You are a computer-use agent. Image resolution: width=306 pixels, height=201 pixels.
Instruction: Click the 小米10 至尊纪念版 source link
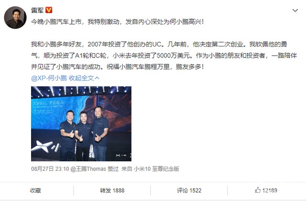tap(156, 169)
